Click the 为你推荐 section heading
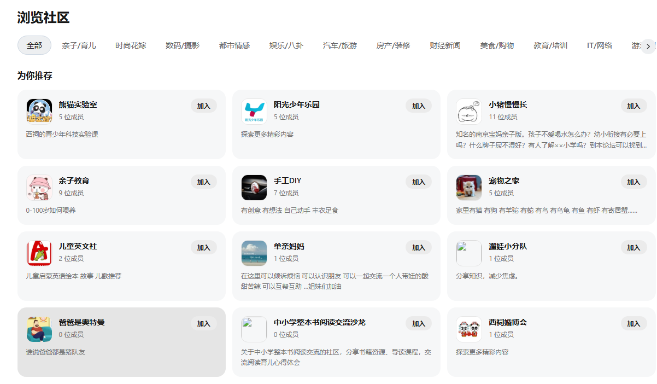This screenshot has width=657, height=384. (34, 75)
